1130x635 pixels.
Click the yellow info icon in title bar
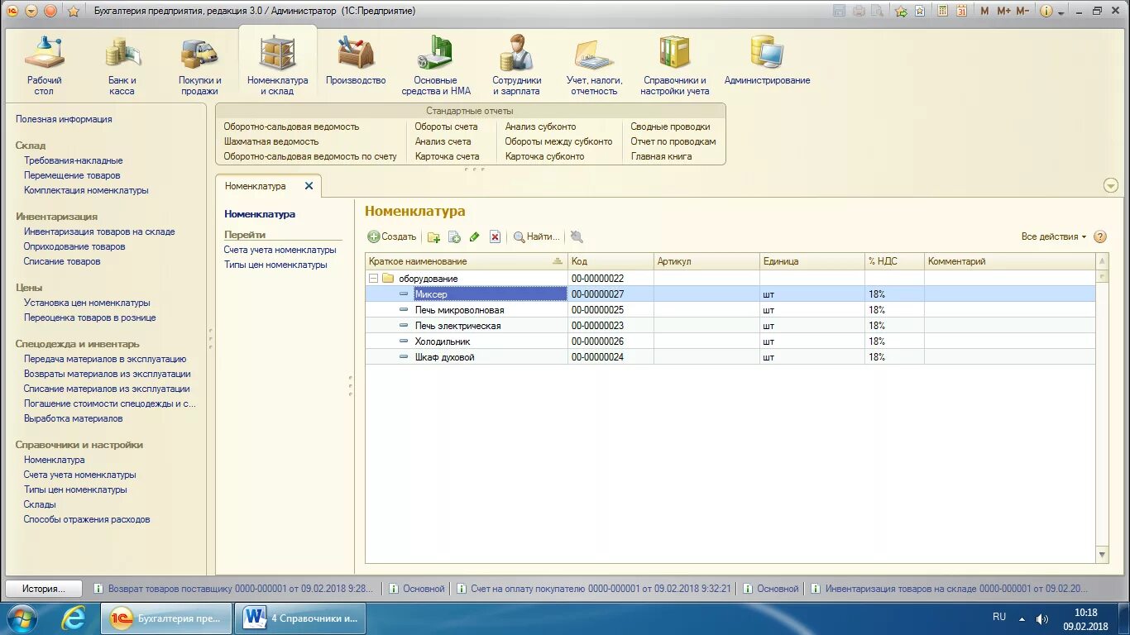point(1046,11)
